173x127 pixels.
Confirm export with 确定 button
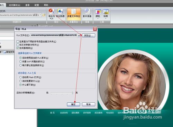pyautogui.click(x=73, y=104)
